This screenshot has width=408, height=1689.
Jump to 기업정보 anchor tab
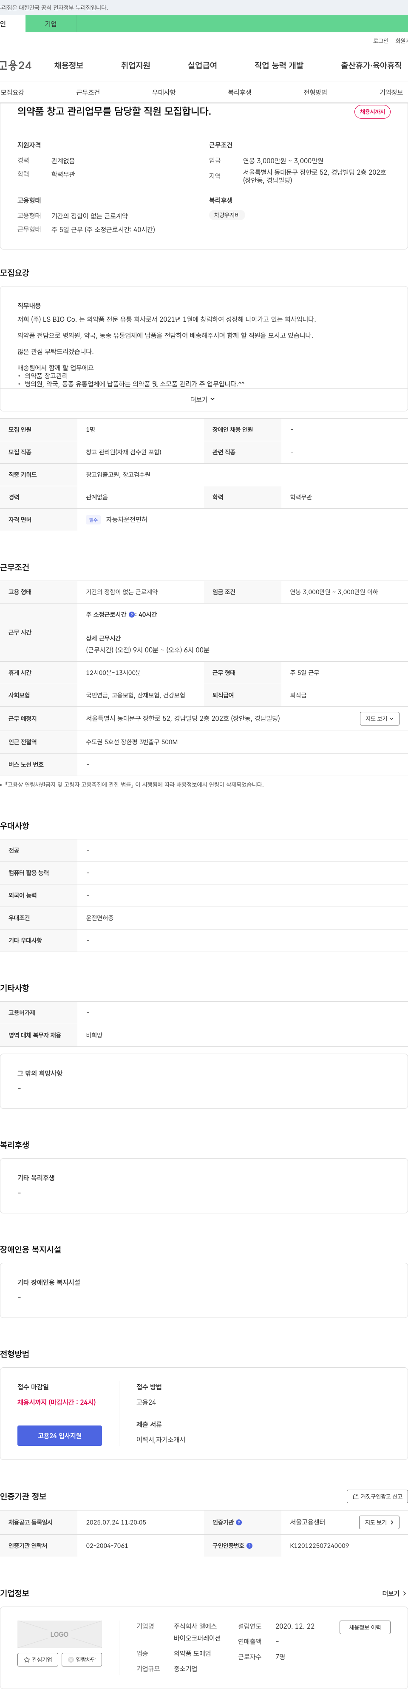(391, 93)
